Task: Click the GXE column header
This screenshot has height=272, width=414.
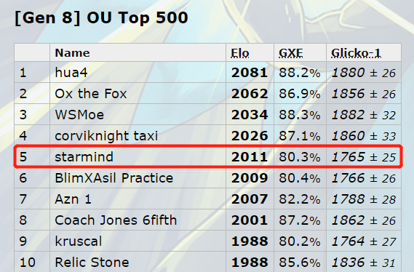Action: [291, 53]
